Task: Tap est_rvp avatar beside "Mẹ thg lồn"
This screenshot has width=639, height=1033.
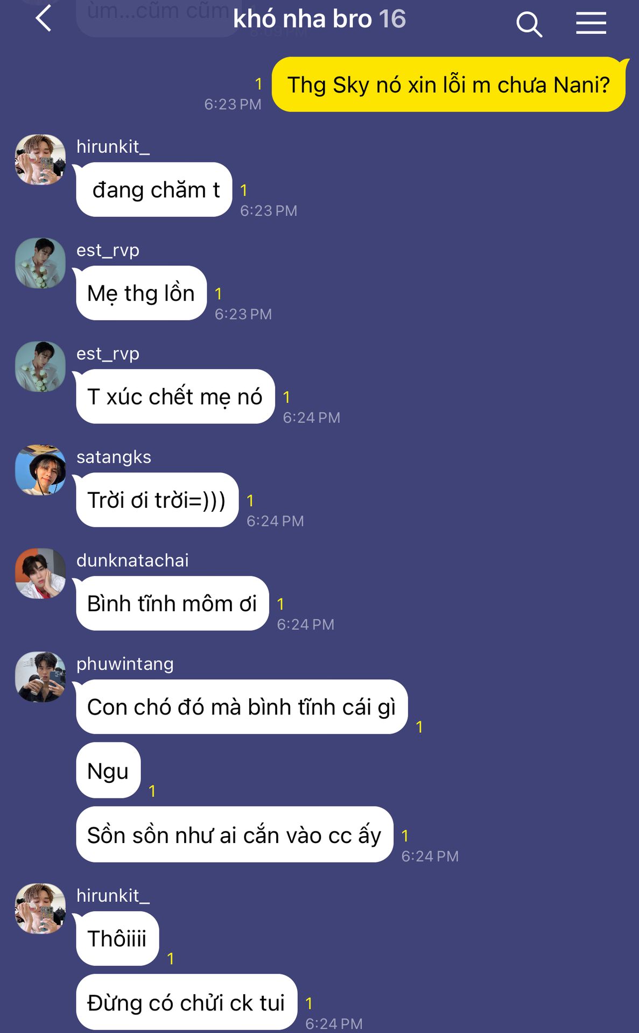Action: coord(40,263)
